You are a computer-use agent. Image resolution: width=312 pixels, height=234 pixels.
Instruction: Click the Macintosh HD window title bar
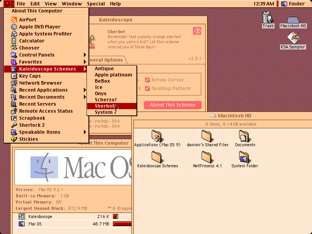point(222,115)
